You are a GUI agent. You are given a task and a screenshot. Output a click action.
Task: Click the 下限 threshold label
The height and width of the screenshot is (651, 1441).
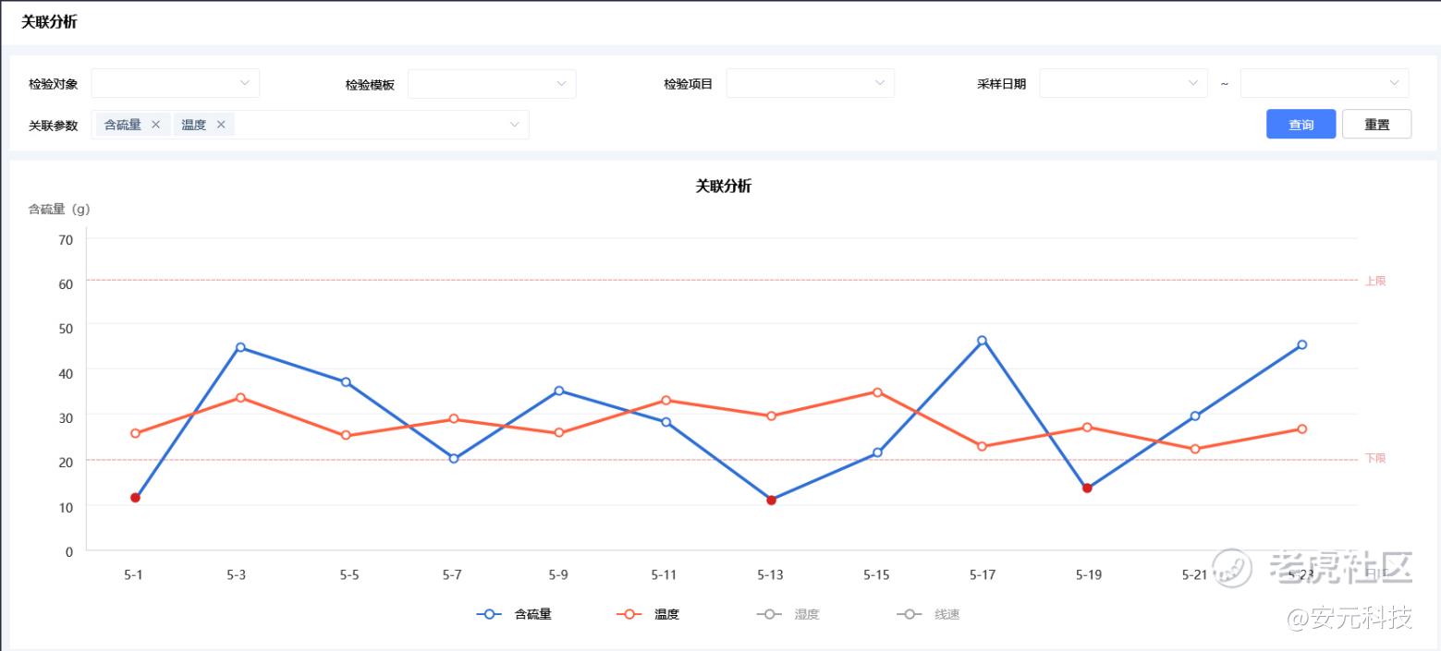1375,458
